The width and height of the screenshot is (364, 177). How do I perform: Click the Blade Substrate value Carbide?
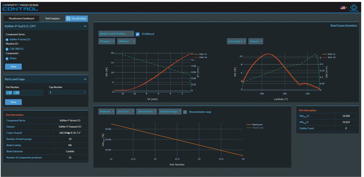[x=70, y=151]
